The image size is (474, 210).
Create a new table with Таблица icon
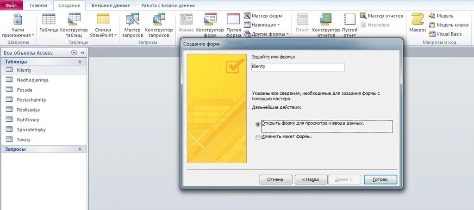click(x=49, y=24)
